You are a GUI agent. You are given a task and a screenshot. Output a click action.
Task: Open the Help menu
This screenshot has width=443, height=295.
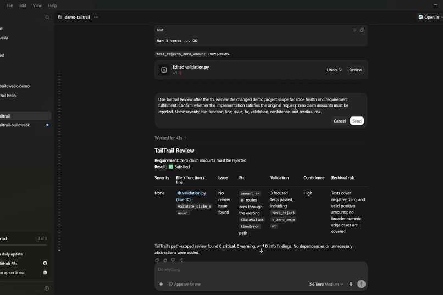tap(52, 5)
